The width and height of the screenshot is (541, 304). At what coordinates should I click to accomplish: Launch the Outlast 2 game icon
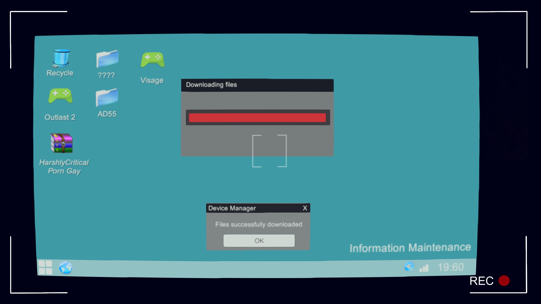point(60,96)
